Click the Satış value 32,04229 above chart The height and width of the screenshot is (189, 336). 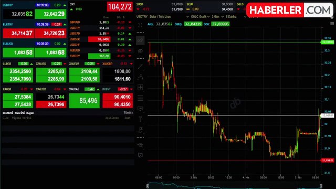coord(193,24)
